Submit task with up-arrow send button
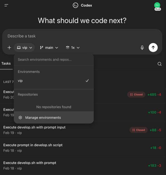Image resolution: width=166 pixels, height=175 pixels. (x=153, y=48)
